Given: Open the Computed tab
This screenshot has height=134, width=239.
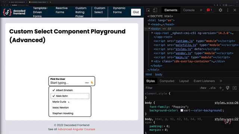Looking at the screenshot, I should pyautogui.click(x=167, y=81).
